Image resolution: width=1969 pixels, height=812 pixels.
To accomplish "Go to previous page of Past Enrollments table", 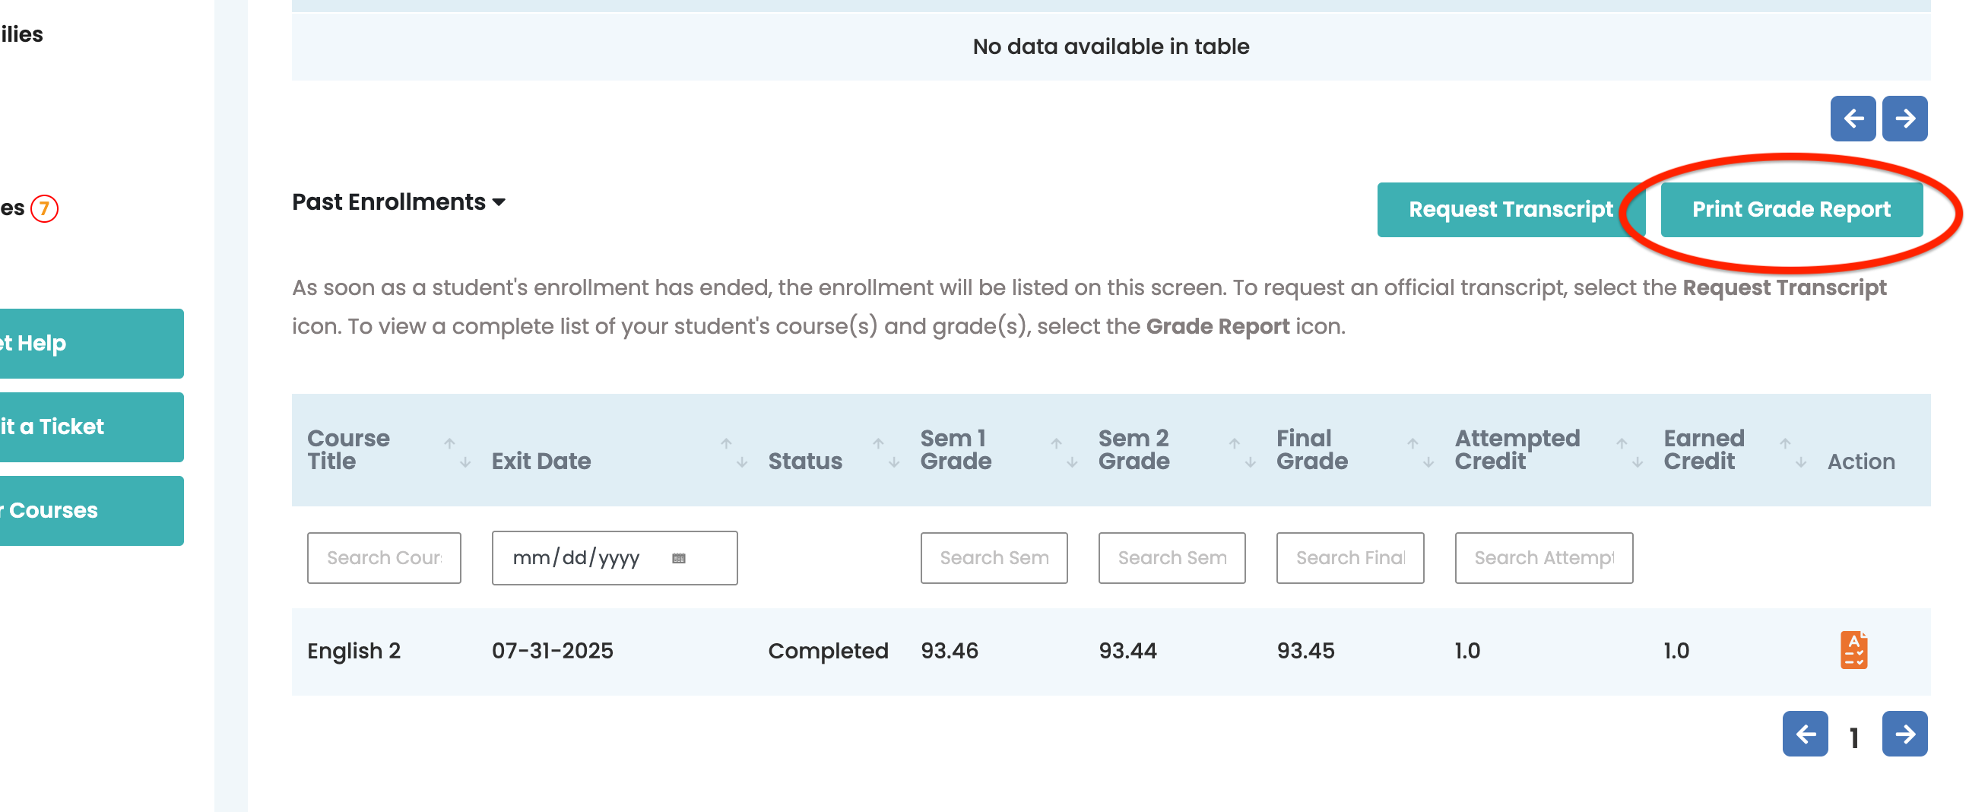I will (1805, 733).
